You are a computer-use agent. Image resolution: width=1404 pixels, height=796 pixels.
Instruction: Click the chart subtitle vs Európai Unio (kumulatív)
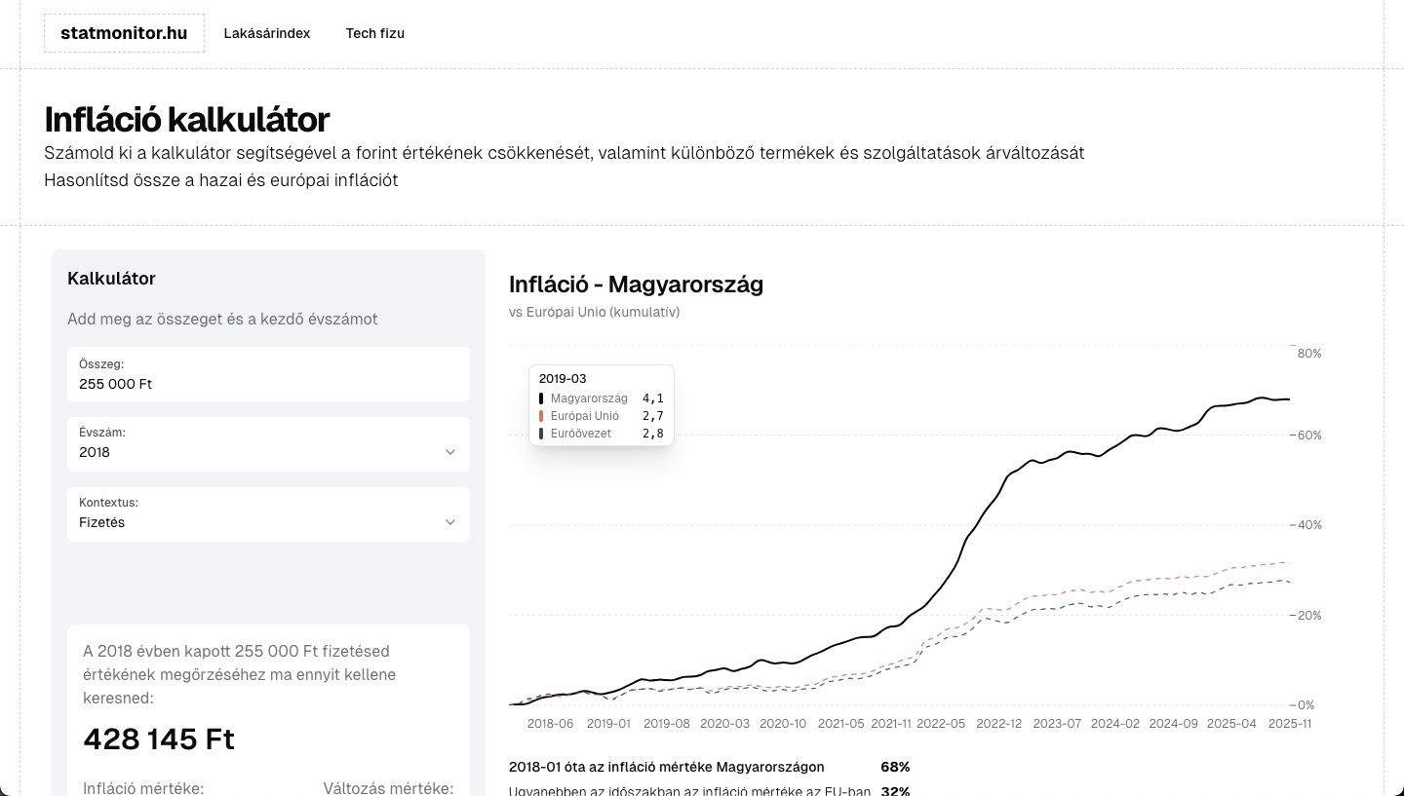pyautogui.click(x=594, y=312)
